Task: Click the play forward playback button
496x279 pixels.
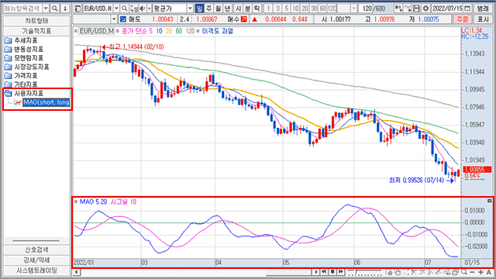Action: tap(316, 272)
